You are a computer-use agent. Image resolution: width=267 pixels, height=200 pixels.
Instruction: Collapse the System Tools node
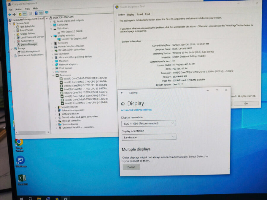[x=10, y=24]
